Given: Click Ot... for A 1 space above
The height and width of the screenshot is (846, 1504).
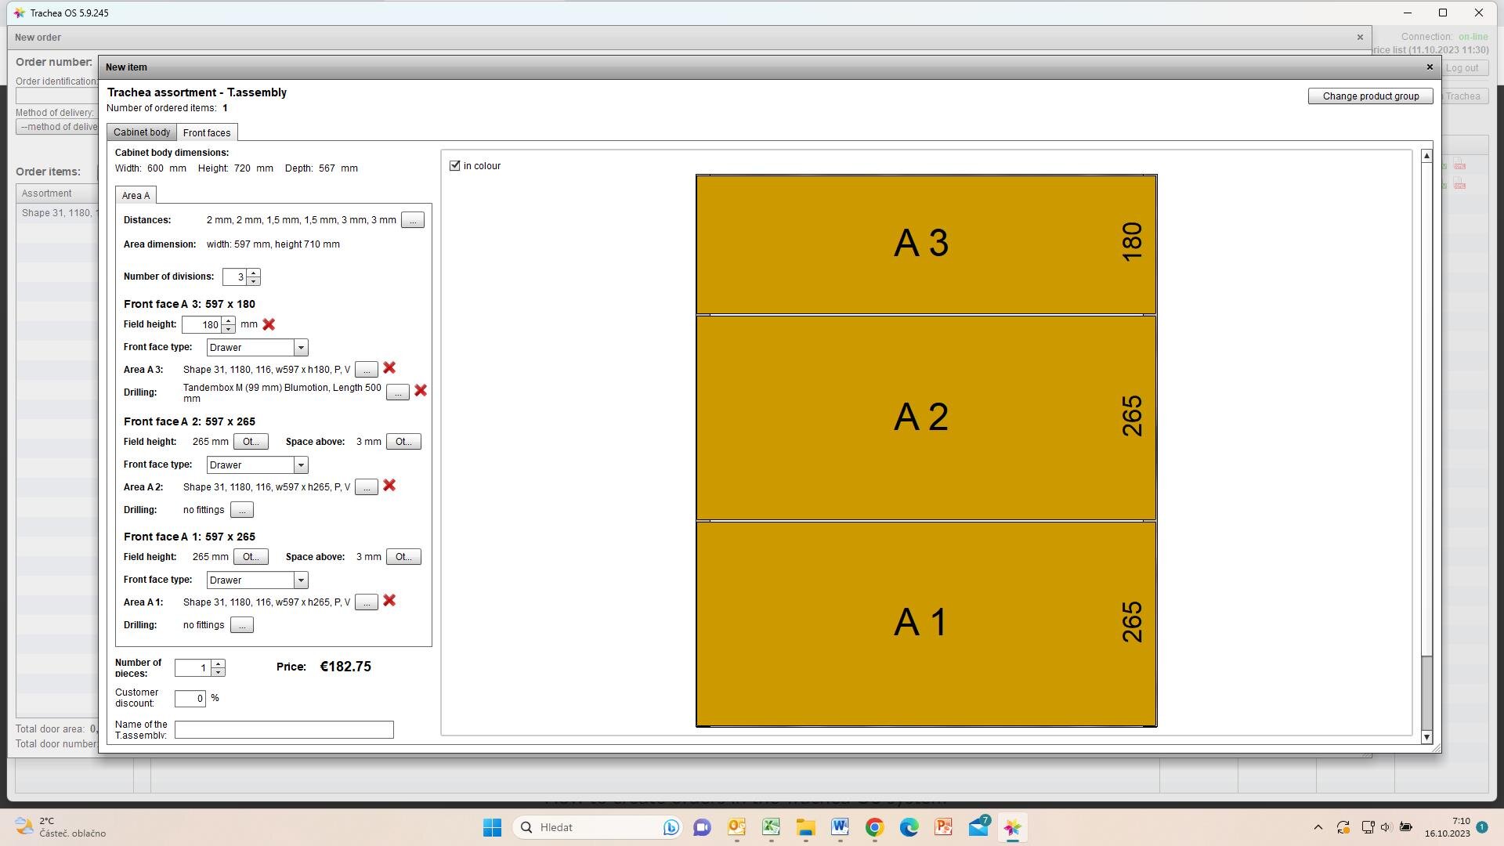Looking at the screenshot, I should point(403,557).
